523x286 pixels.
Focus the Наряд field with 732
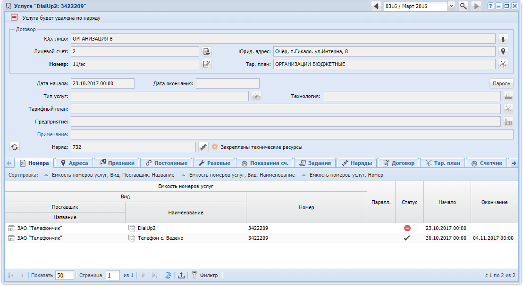pyautogui.click(x=134, y=147)
